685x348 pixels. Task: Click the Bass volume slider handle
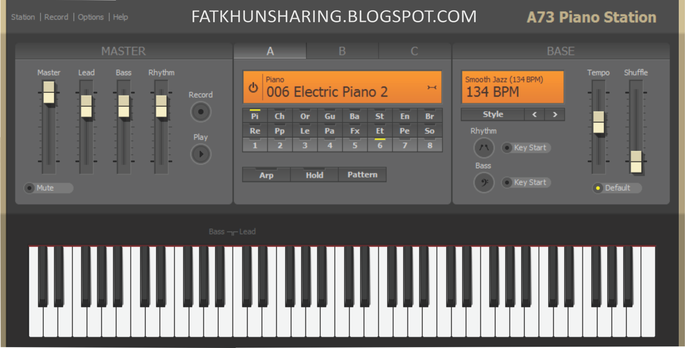point(124,106)
